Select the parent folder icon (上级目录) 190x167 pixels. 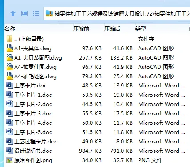point(10,39)
